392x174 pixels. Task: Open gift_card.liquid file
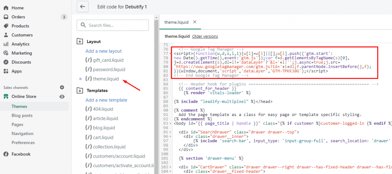pos(105,60)
